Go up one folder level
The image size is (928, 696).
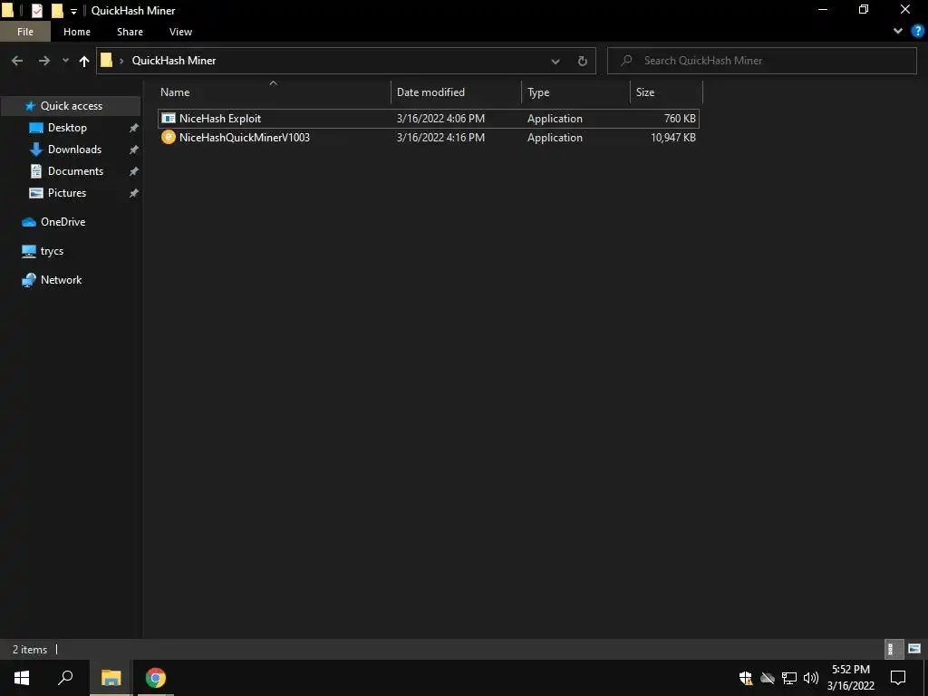[84, 61]
